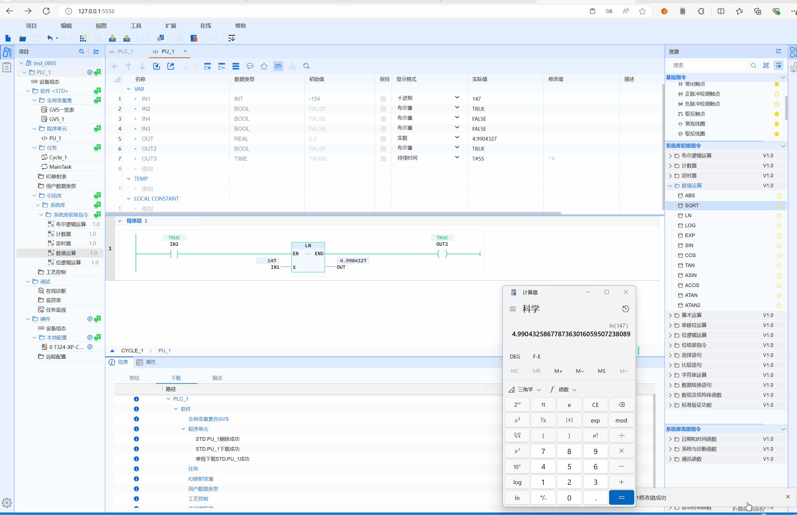Toggle retain checkbox for OUT variable

click(x=383, y=139)
